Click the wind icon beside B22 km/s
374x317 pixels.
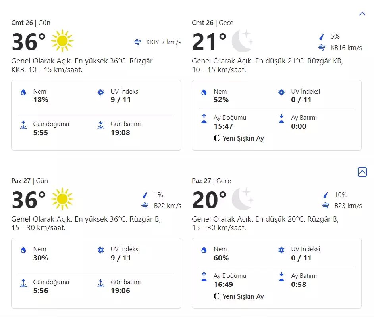point(145,206)
